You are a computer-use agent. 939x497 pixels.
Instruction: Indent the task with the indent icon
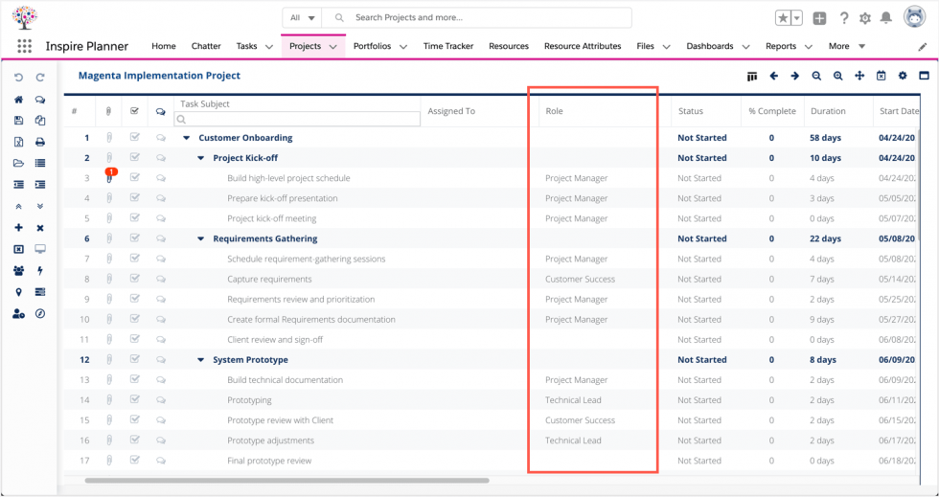coord(40,185)
